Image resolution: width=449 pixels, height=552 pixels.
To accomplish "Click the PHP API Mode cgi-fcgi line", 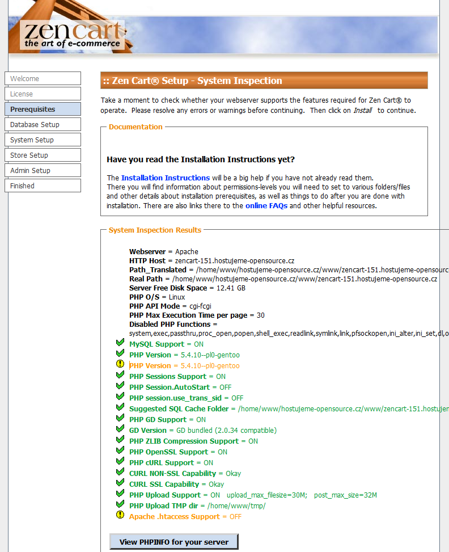I will click(170, 306).
